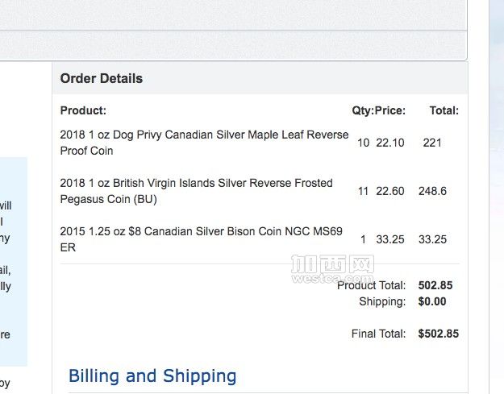This screenshot has width=504, height=394.
Task: Open the Dog Privy Maple Leaf product name
Action: point(204,143)
